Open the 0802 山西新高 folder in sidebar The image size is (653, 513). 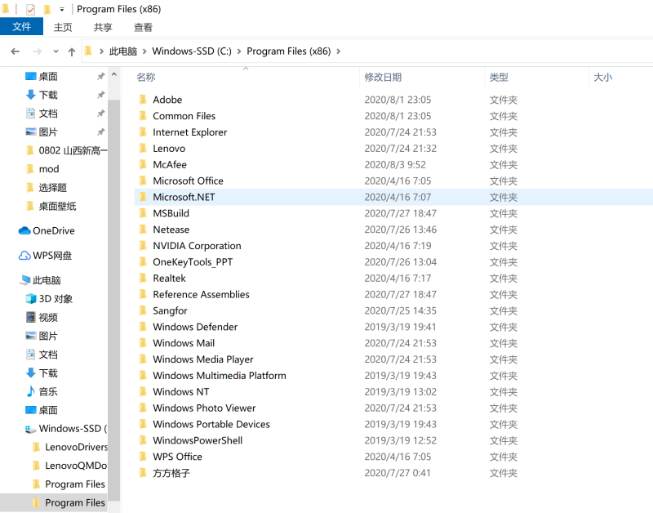click(x=73, y=150)
